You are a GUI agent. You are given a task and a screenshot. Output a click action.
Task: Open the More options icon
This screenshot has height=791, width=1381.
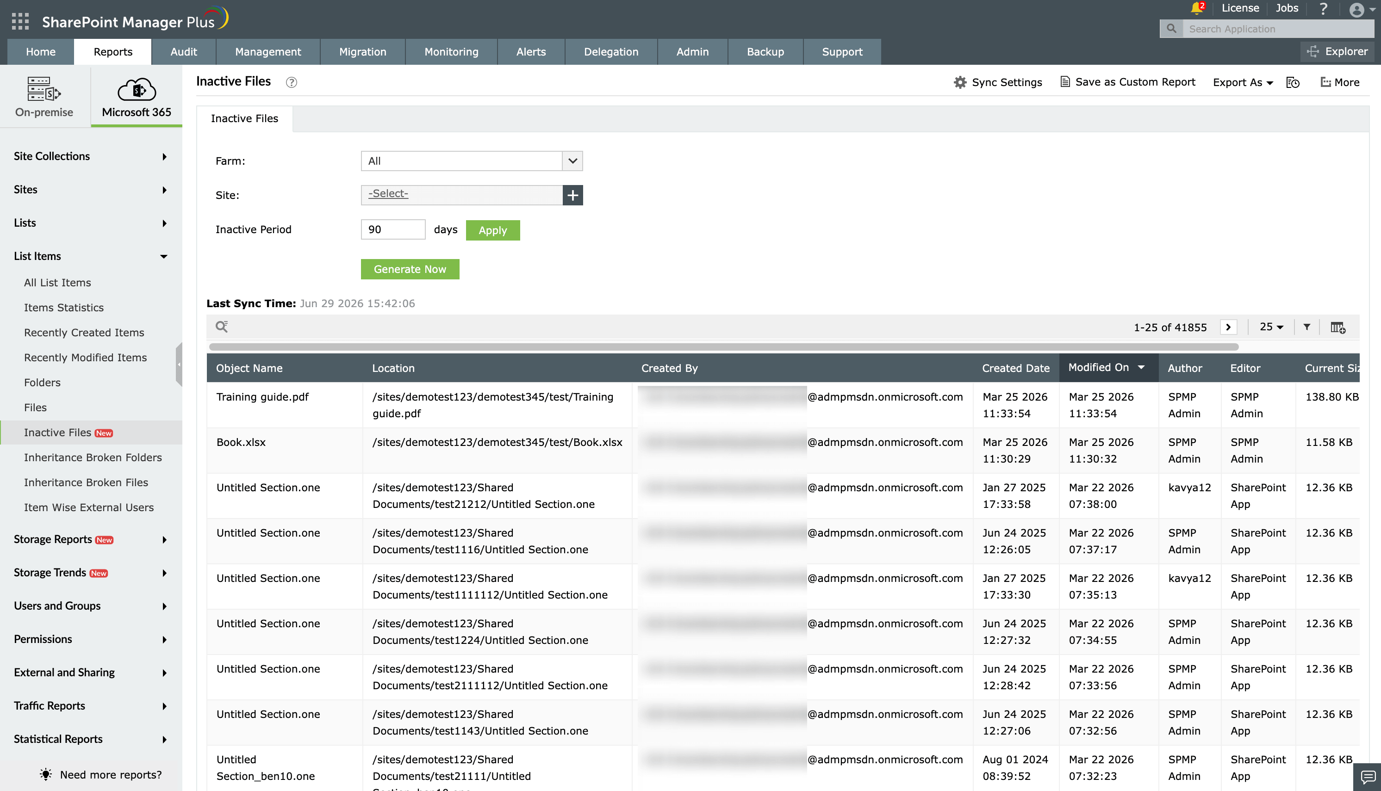click(x=1326, y=82)
